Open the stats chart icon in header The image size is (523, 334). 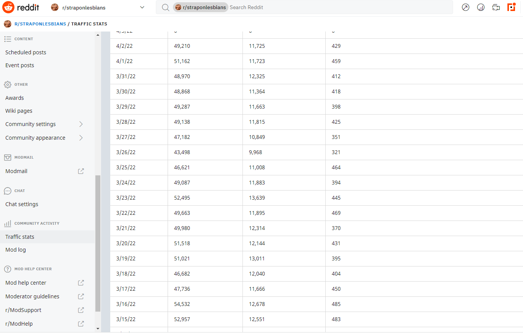481,7
